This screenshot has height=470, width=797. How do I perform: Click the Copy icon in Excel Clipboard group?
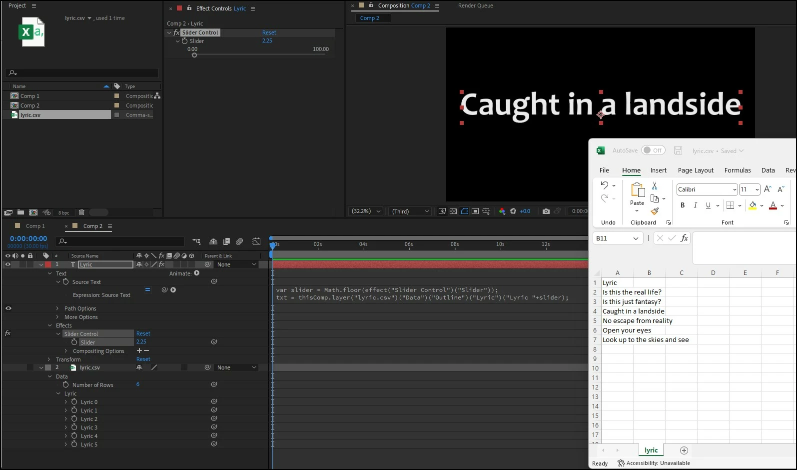tap(655, 198)
